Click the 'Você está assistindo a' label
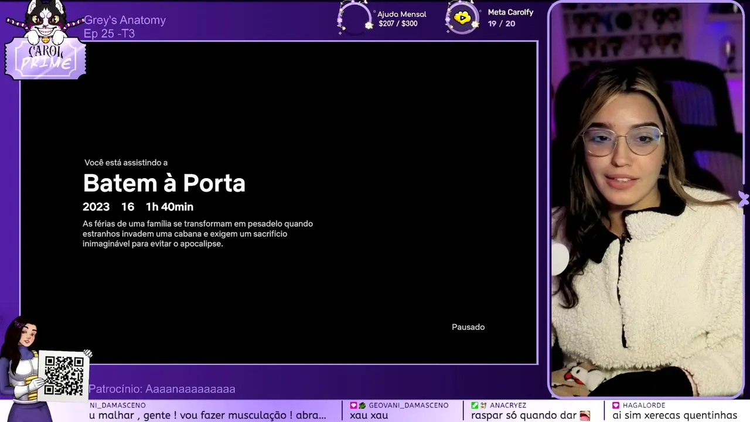750x422 pixels. tap(126, 162)
